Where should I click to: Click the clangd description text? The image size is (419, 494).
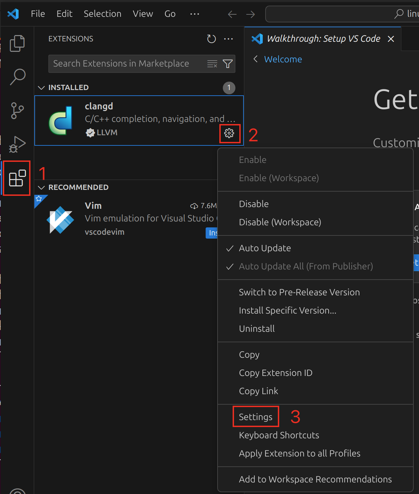click(160, 119)
